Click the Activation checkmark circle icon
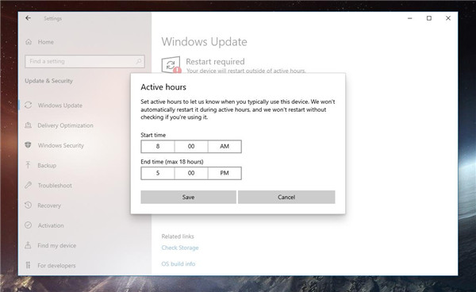This screenshot has height=292, width=476. point(29,225)
